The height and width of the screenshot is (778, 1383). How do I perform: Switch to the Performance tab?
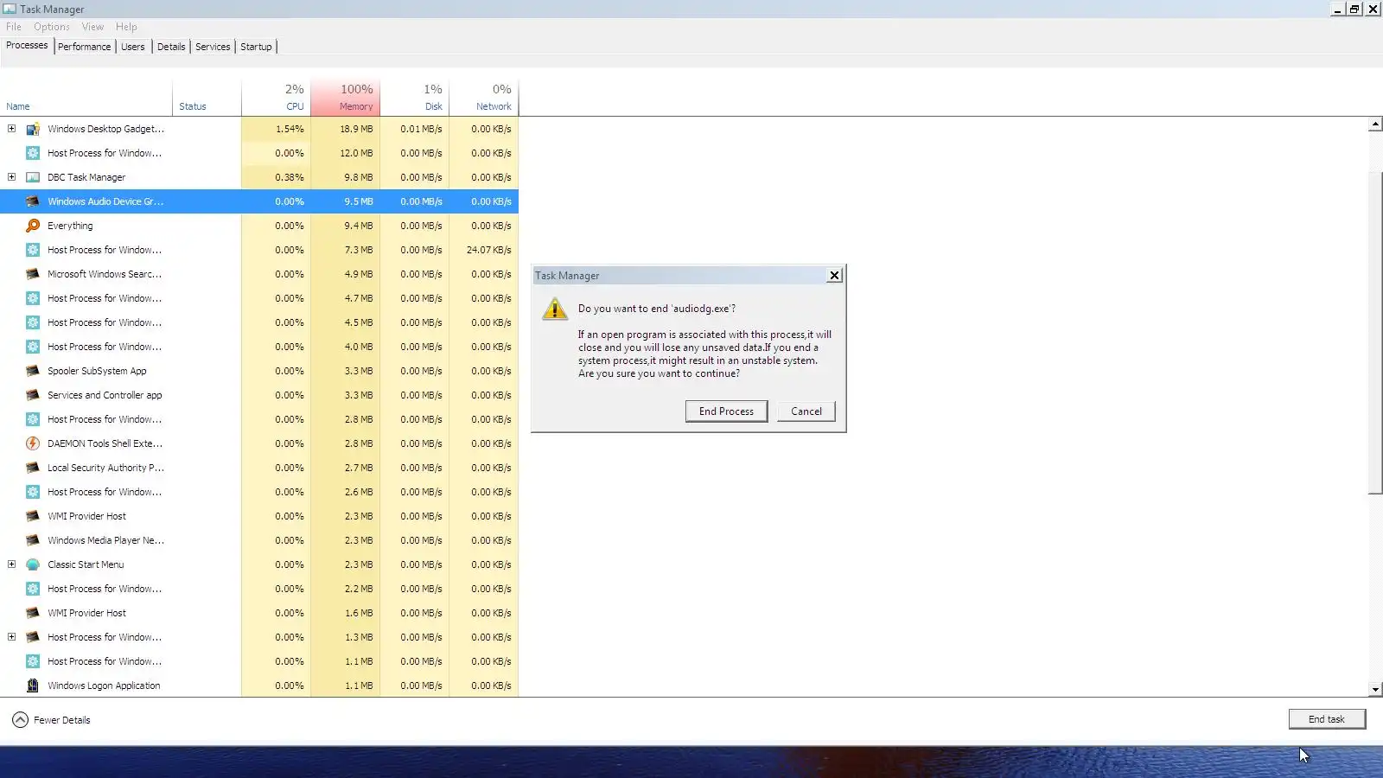[x=85, y=47]
